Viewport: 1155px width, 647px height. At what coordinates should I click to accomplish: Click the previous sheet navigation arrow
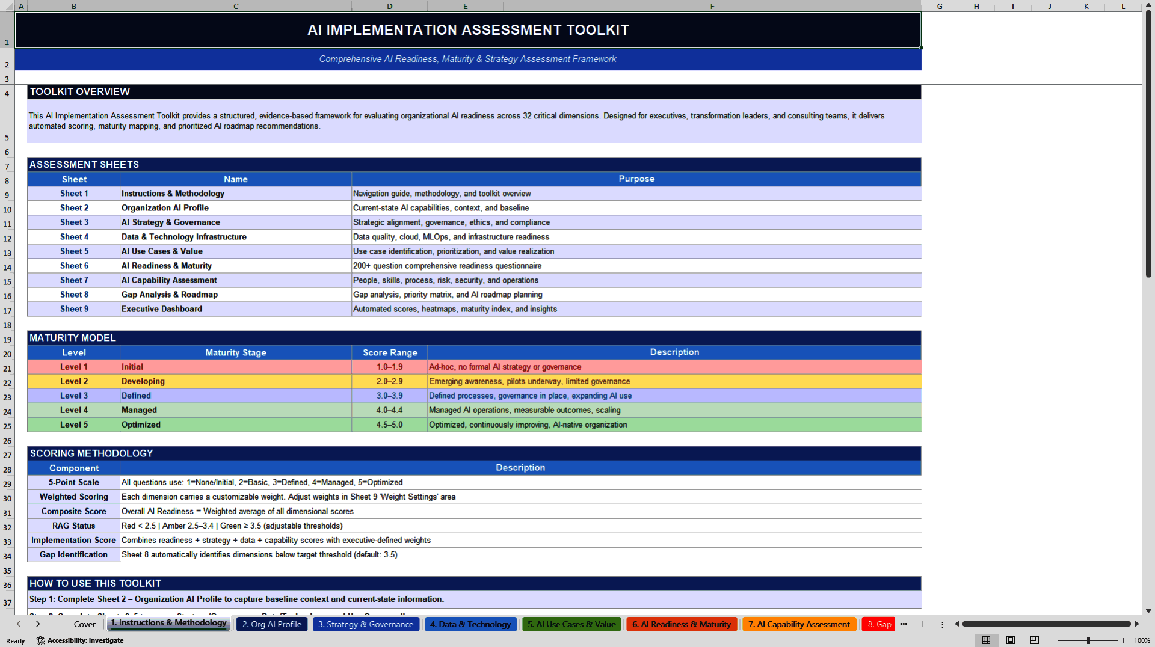[x=19, y=624]
